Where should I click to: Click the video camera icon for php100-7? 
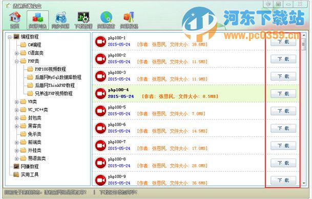click(x=100, y=146)
